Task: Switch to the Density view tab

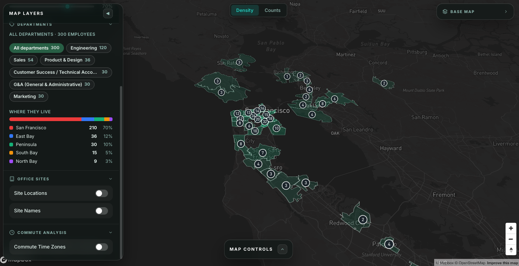Action: click(x=245, y=10)
